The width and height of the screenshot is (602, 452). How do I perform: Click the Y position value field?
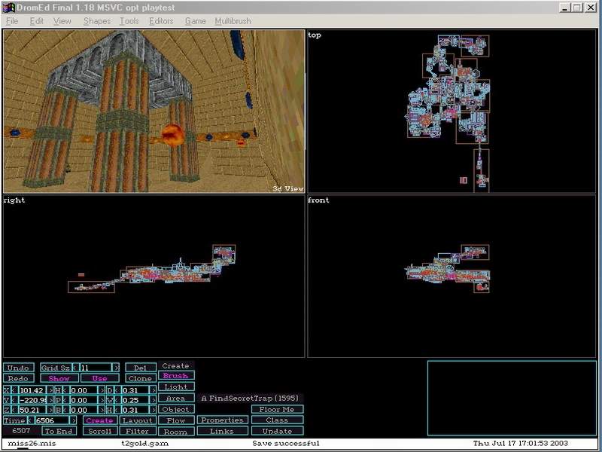(32, 400)
